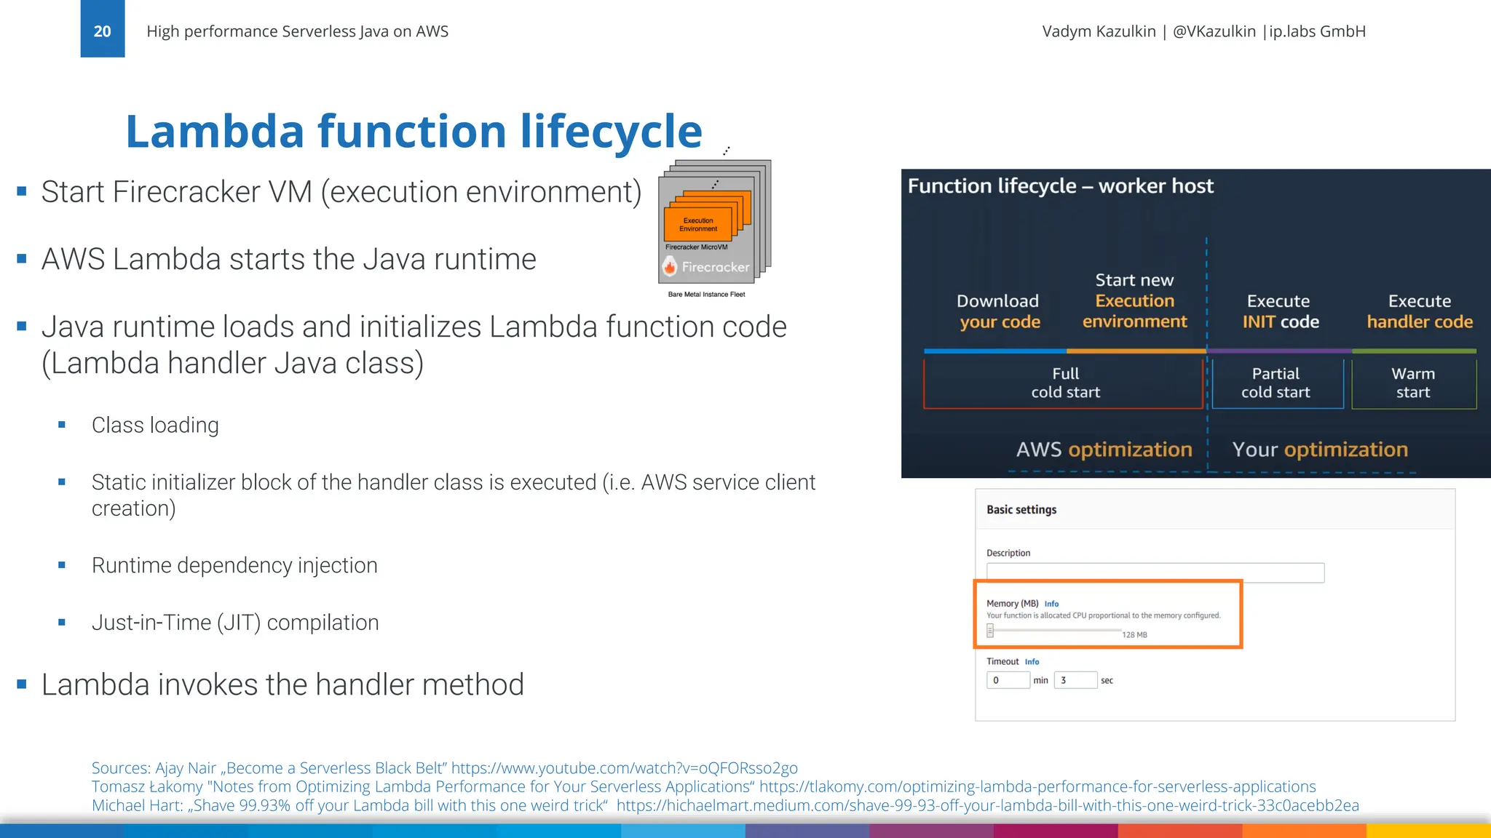This screenshot has height=838, width=1491.
Task: Click the Timeout Info link
Action: tap(1032, 662)
